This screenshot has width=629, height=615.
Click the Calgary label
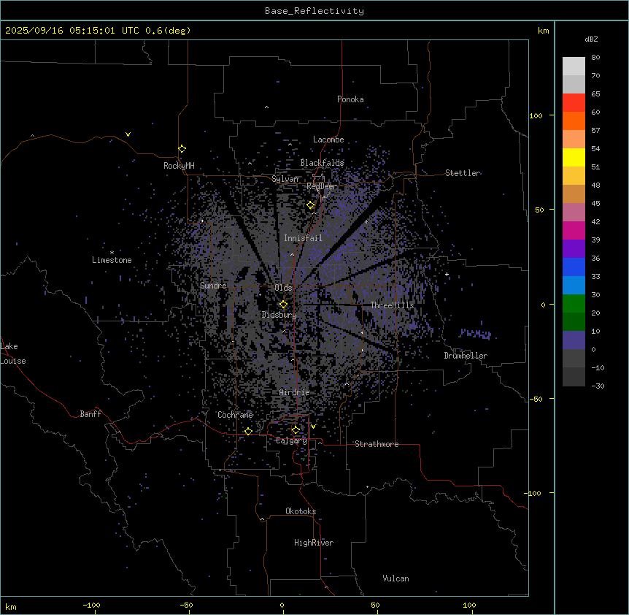tap(291, 440)
